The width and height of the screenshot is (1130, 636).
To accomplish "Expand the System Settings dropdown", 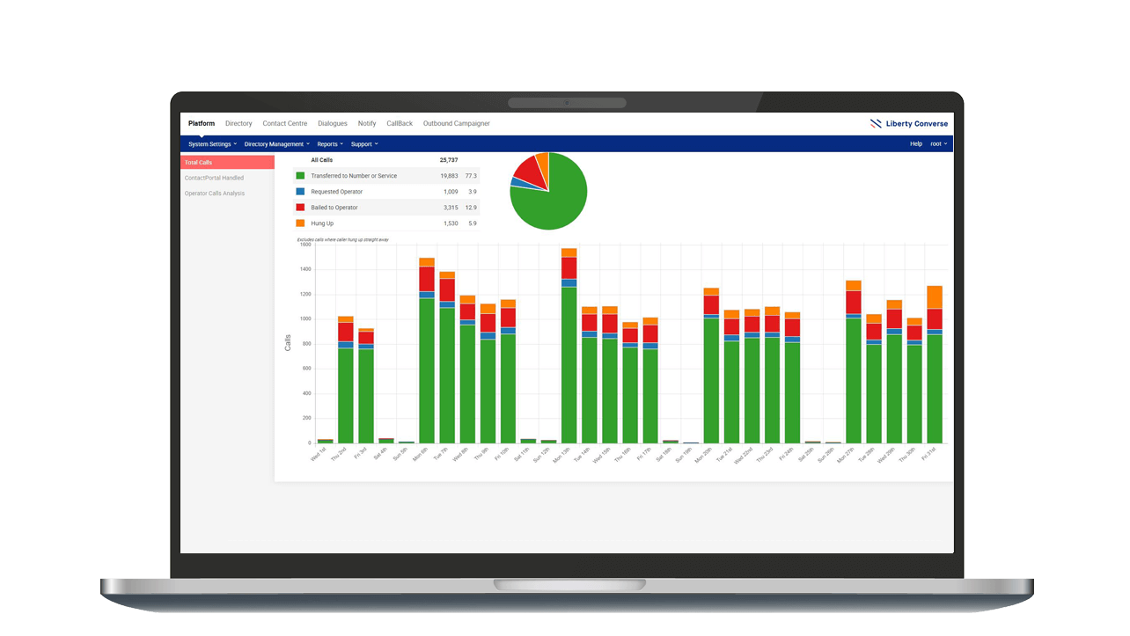I will pyautogui.click(x=213, y=143).
